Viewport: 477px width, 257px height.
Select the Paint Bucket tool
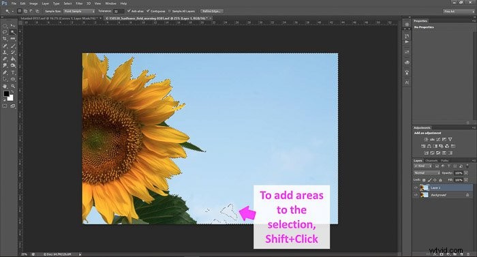coord(13,59)
